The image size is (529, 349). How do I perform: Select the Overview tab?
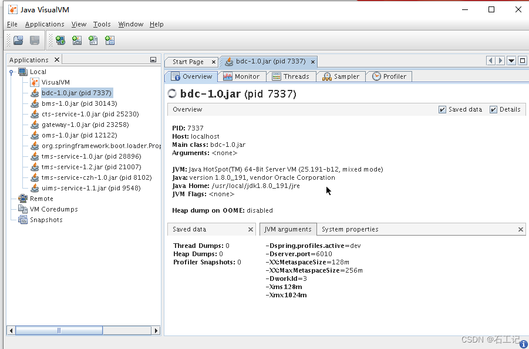(191, 76)
